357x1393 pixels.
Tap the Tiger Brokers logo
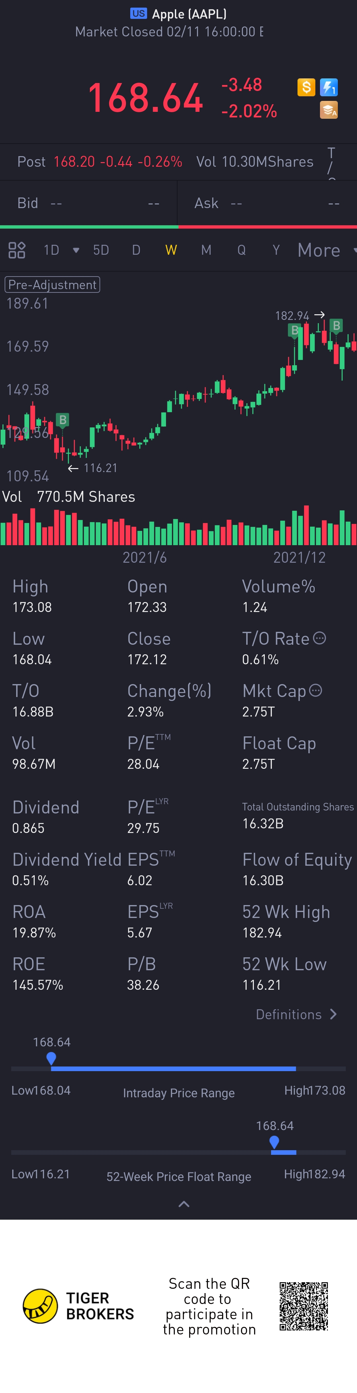41,1306
